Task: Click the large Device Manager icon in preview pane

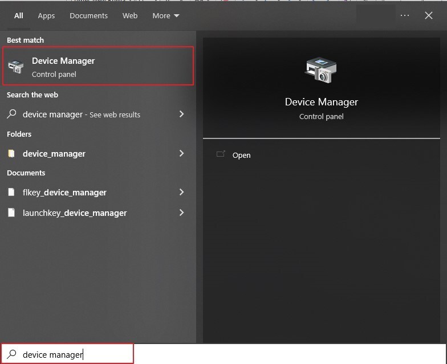Action: pyautogui.click(x=321, y=70)
